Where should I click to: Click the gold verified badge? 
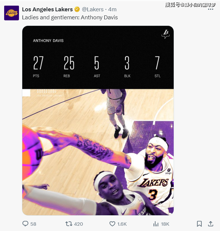pyautogui.click(x=77, y=10)
